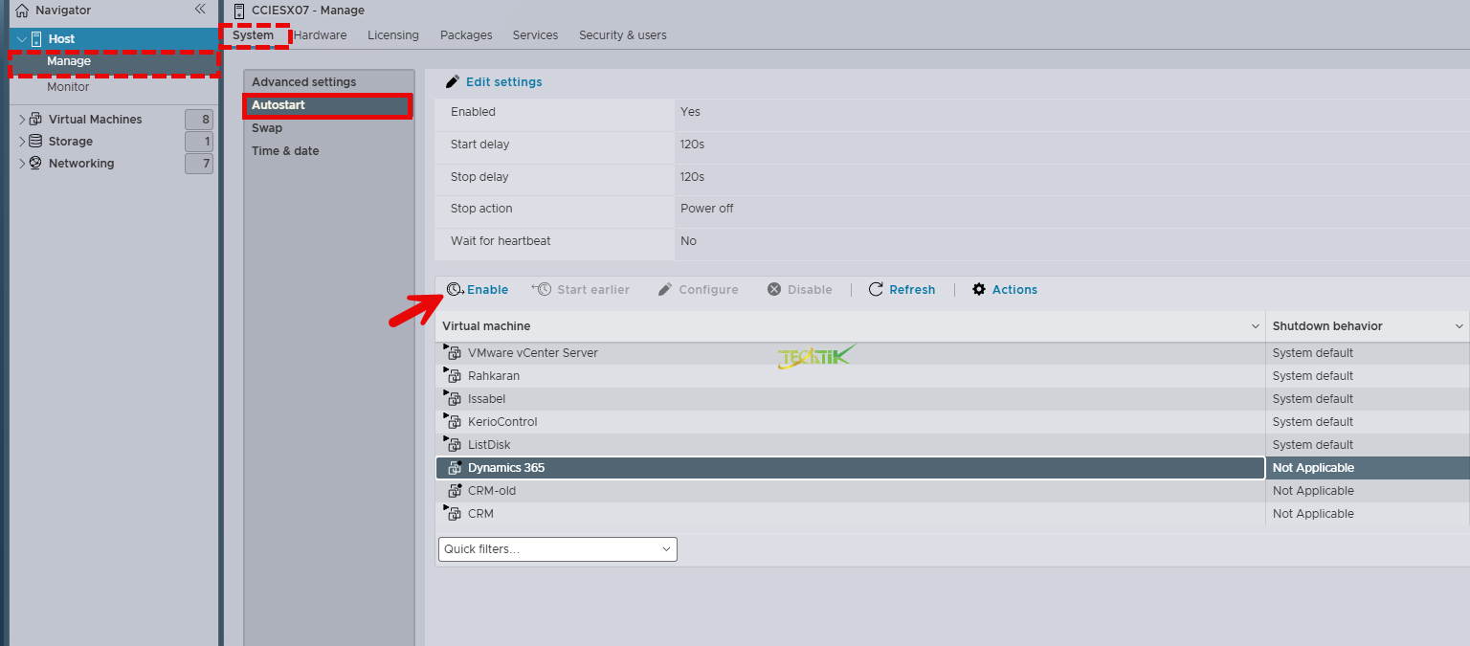This screenshot has width=1470, height=646.
Task: Expand the Storage tree node
Action: [x=22, y=142]
